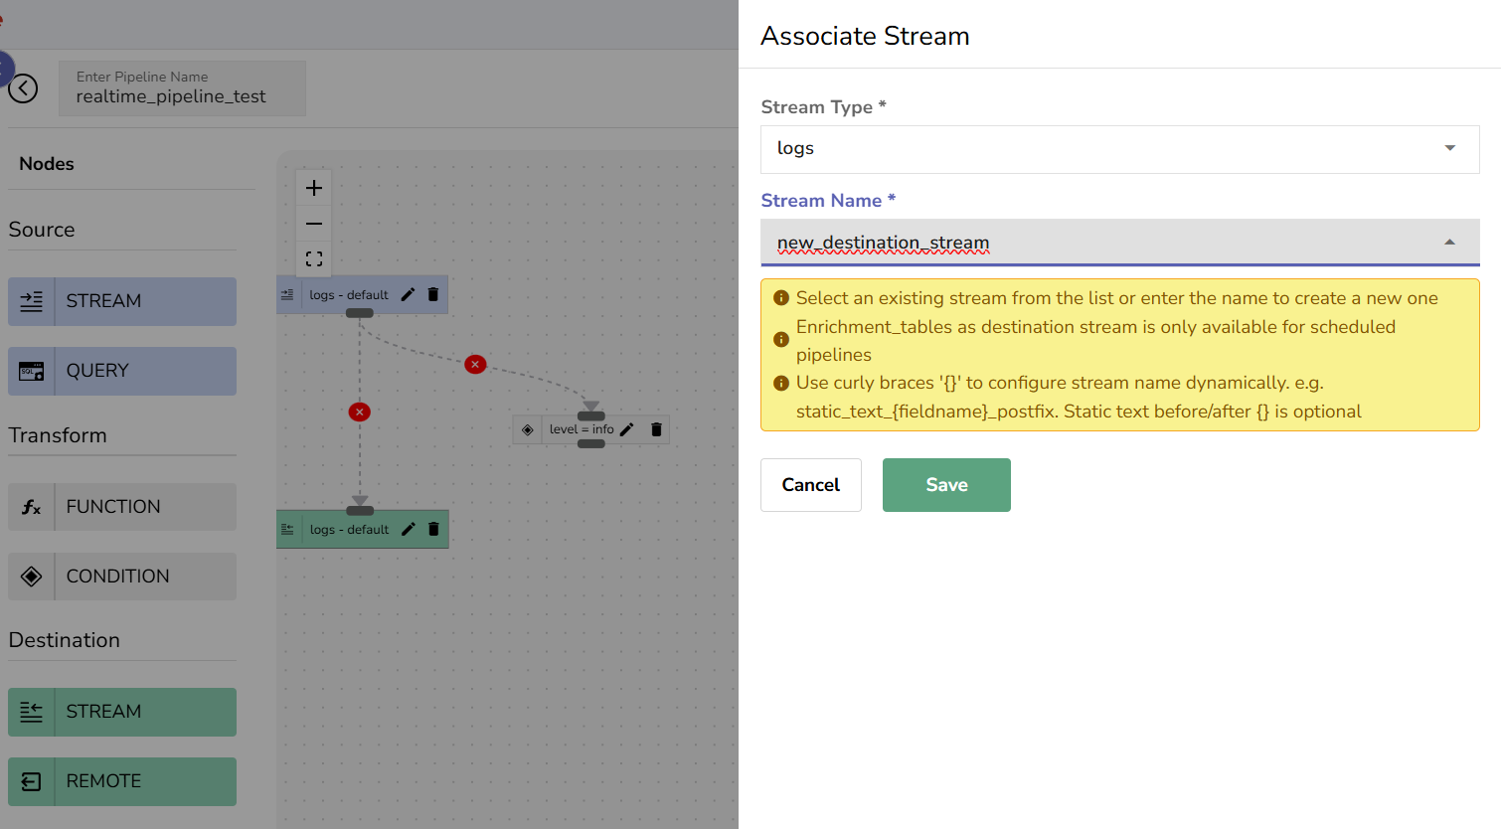Click the 'Stream Name *' label
This screenshot has height=829, width=1501.
(828, 201)
